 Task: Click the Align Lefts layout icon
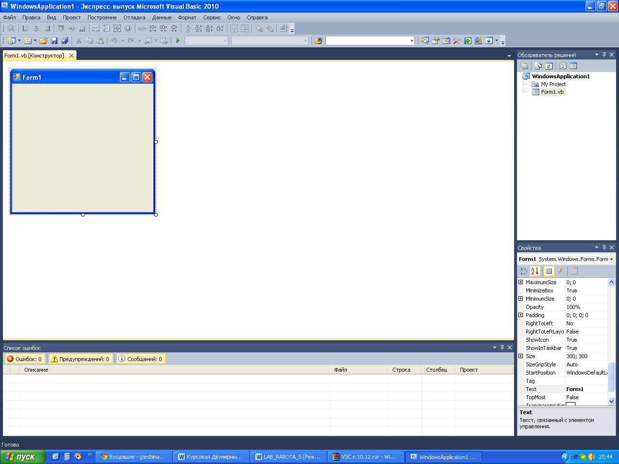click(26, 29)
